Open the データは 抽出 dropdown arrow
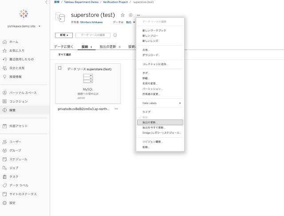This screenshot has height=216, width=284. tap(134, 22)
